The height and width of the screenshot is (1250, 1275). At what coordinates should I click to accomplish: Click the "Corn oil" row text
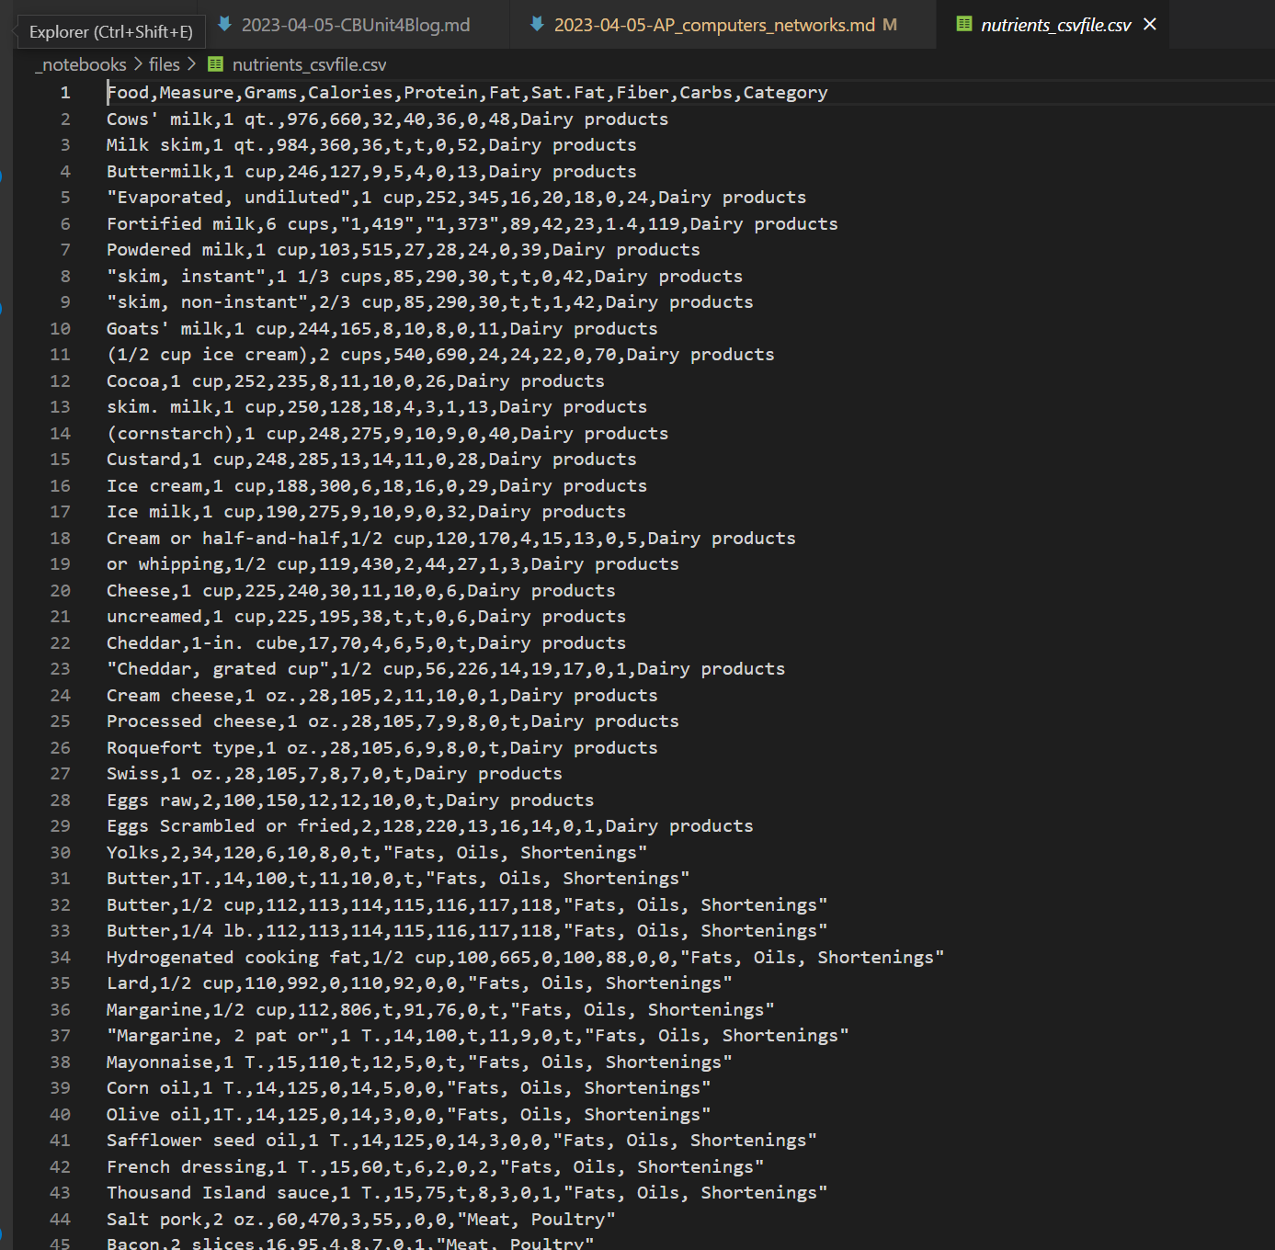pos(409,1088)
